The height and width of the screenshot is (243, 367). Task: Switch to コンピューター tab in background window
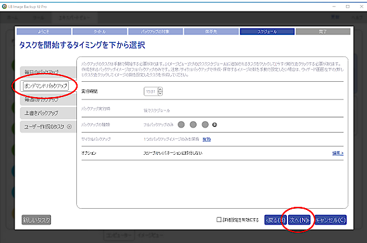click(x=120, y=235)
